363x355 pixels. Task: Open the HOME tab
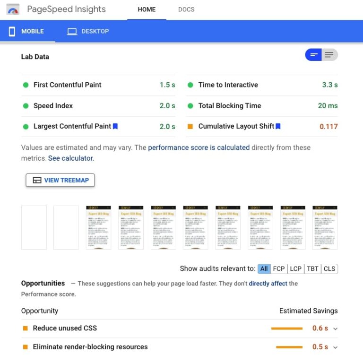pos(147,9)
